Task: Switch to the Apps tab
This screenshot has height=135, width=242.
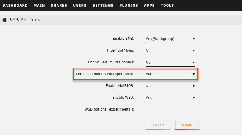Action: (149, 6)
